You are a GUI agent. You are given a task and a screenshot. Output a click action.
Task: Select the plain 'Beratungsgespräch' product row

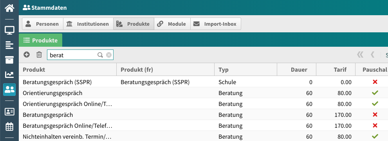48,115
